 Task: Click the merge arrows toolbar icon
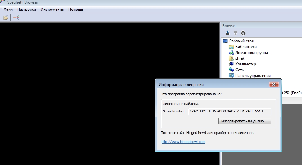pos(16,18)
